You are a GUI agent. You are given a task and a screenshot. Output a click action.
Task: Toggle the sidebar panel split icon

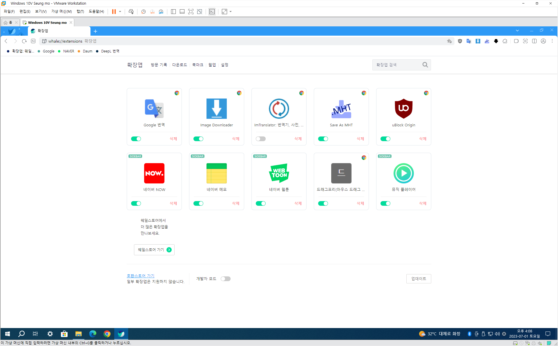click(534, 41)
